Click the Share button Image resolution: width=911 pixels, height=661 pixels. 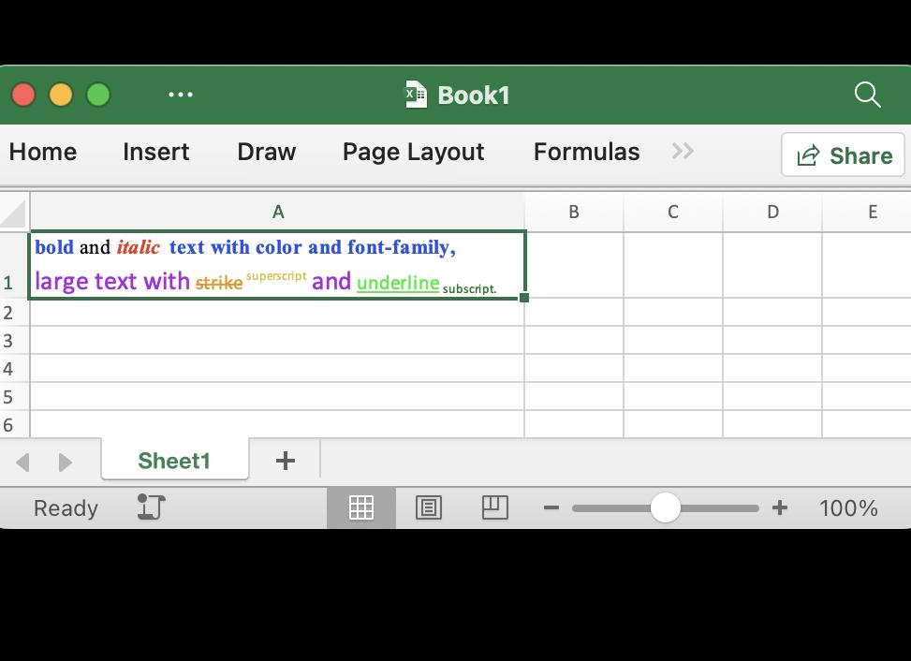coord(843,155)
